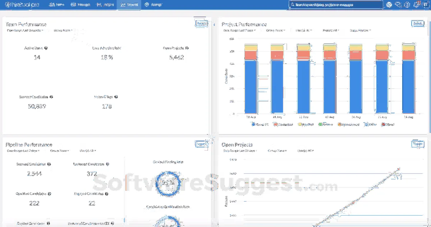
Task: Open Stage dropdown in Project Performance
Action: coord(360,30)
